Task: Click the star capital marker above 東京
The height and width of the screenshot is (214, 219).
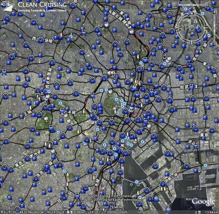Action: point(204,130)
